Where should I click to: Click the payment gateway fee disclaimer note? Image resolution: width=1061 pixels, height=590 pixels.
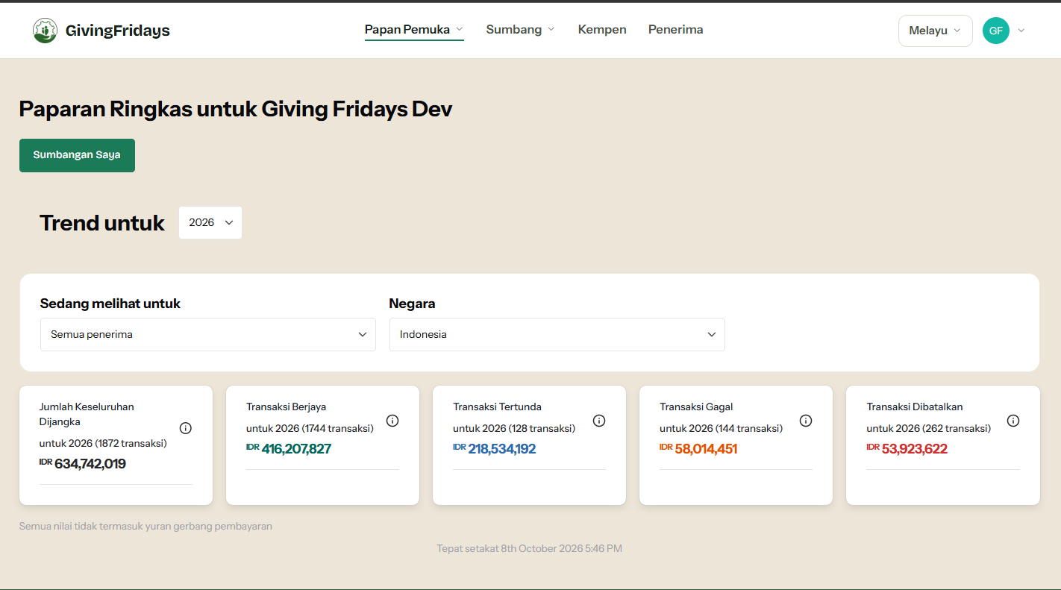tap(145, 526)
